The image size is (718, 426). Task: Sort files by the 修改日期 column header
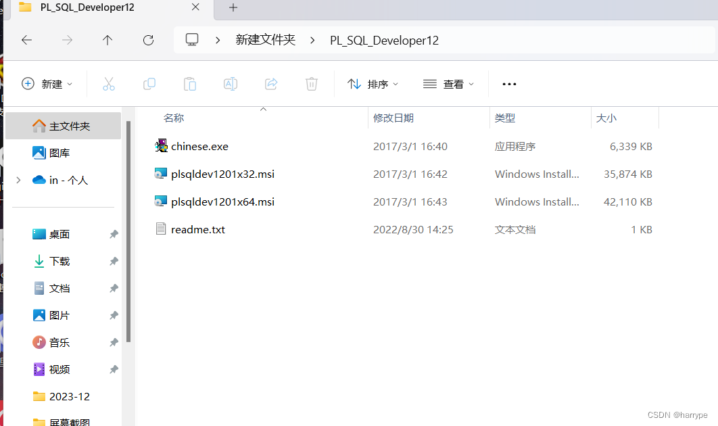(393, 118)
